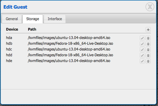The width and height of the screenshot is (158, 106).
Task: Select the hda ubuntu ISO path
Action: pyautogui.click(x=69, y=38)
